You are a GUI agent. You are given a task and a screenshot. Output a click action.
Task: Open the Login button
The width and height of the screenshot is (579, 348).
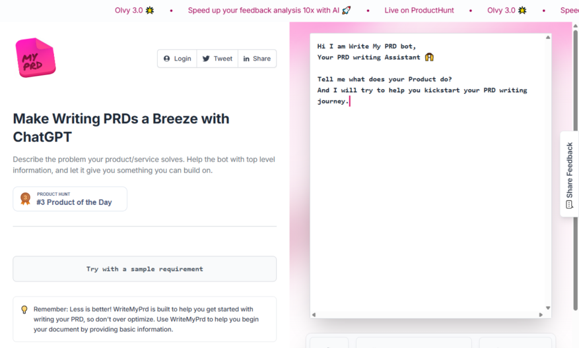[177, 59]
